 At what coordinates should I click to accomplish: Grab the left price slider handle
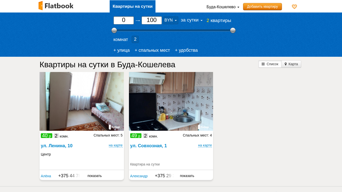click(x=114, y=30)
